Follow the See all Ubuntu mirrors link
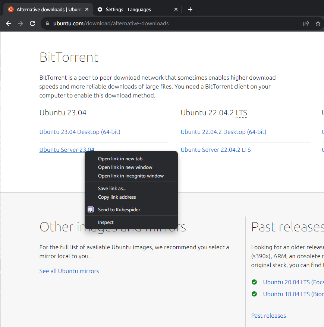 click(x=69, y=271)
